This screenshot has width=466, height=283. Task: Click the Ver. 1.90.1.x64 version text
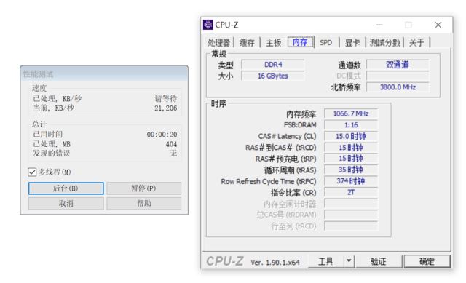tap(275, 263)
